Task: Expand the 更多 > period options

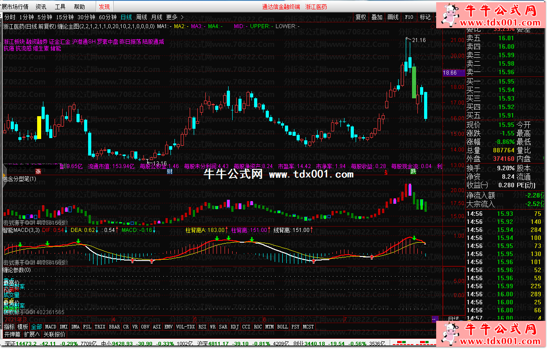Action: pos(174,17)
